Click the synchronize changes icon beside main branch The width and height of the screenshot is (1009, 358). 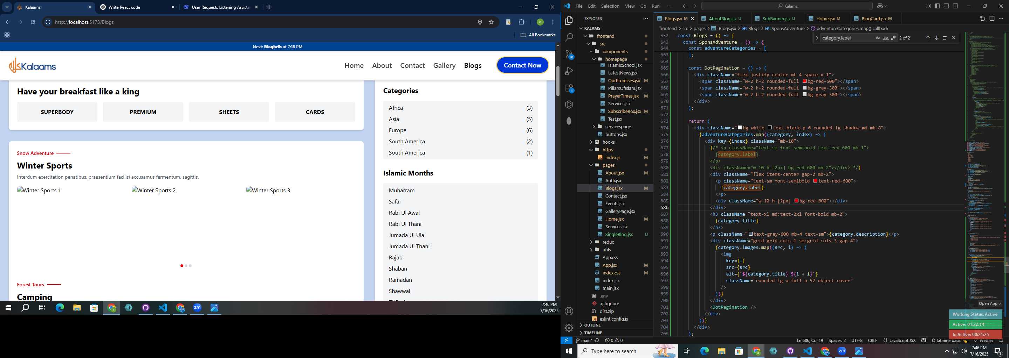coord(597,341)
